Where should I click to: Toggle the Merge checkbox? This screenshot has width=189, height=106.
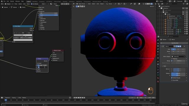pyautogui.click(x=172, y=61)
